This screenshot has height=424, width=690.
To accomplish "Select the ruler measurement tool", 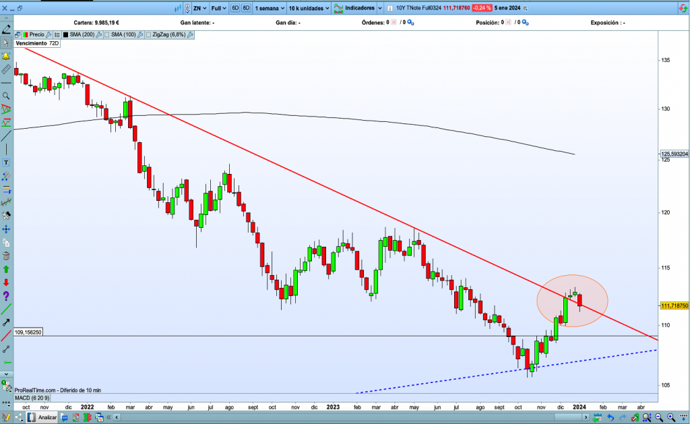I will pyautogui.click(x=6, y=69).
